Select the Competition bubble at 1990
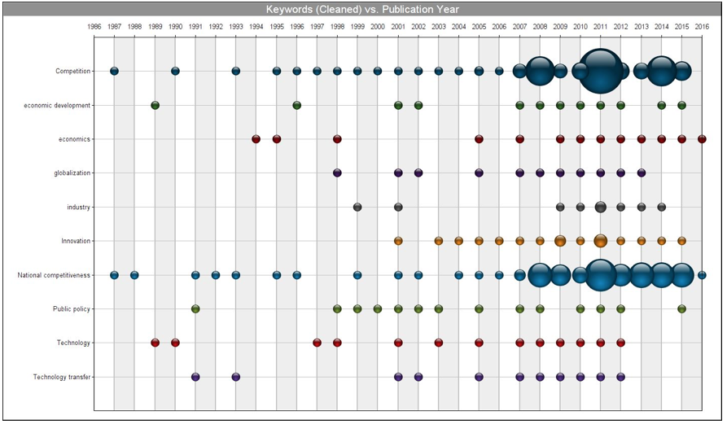 point(175,71)
